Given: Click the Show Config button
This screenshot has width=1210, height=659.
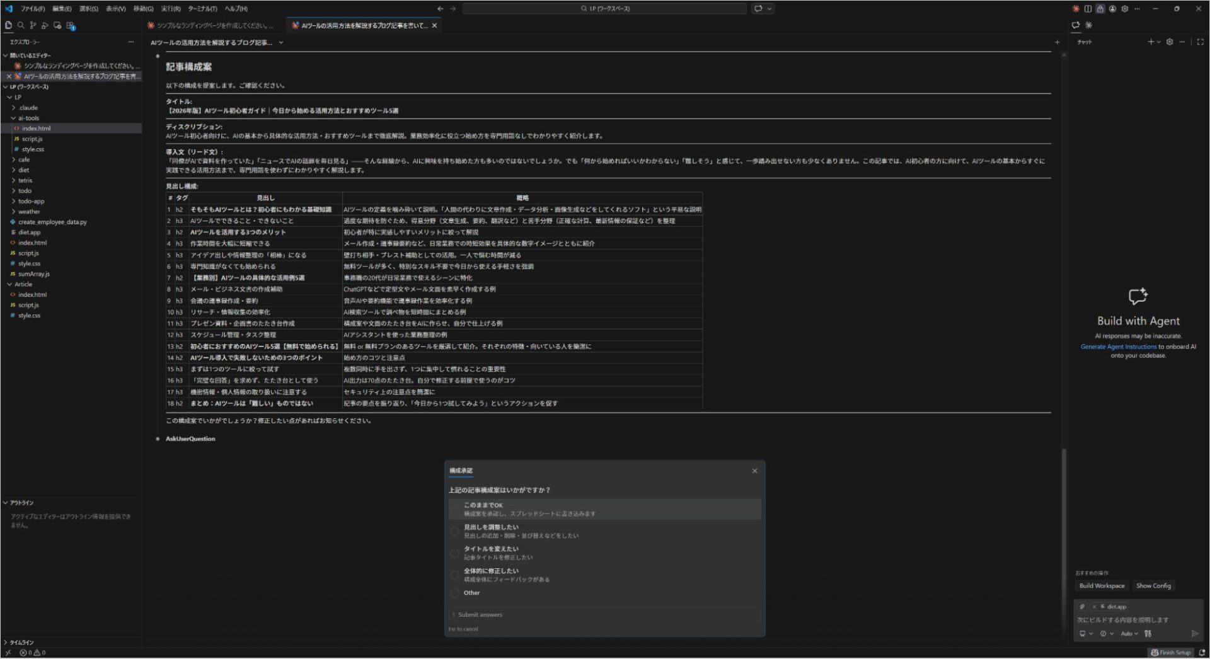Looking at the screenshot, I should tap(1153, 585).
